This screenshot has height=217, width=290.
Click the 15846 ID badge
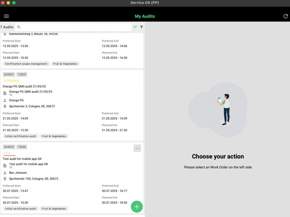pos(22,147)
